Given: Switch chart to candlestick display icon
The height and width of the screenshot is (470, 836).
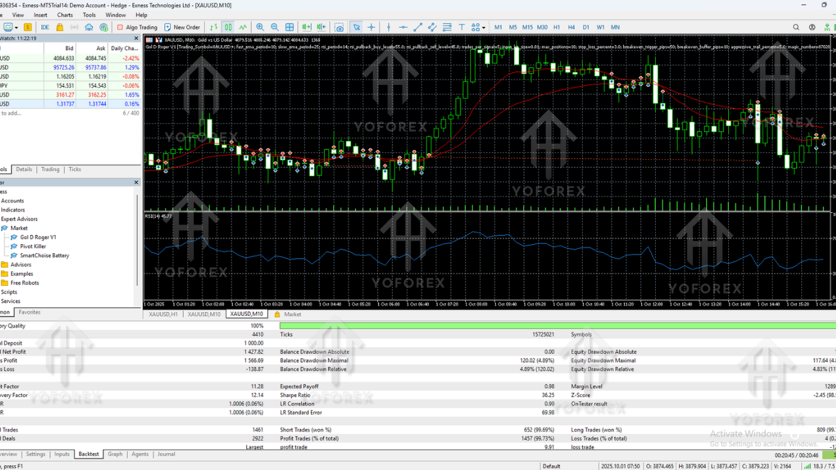Looking at the screenshot, I should [x=228, y=27].
